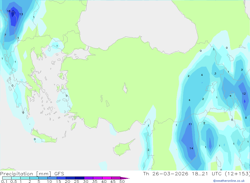
Task: Click the legend label "0.5"
Action: click(x=13, y=182)
